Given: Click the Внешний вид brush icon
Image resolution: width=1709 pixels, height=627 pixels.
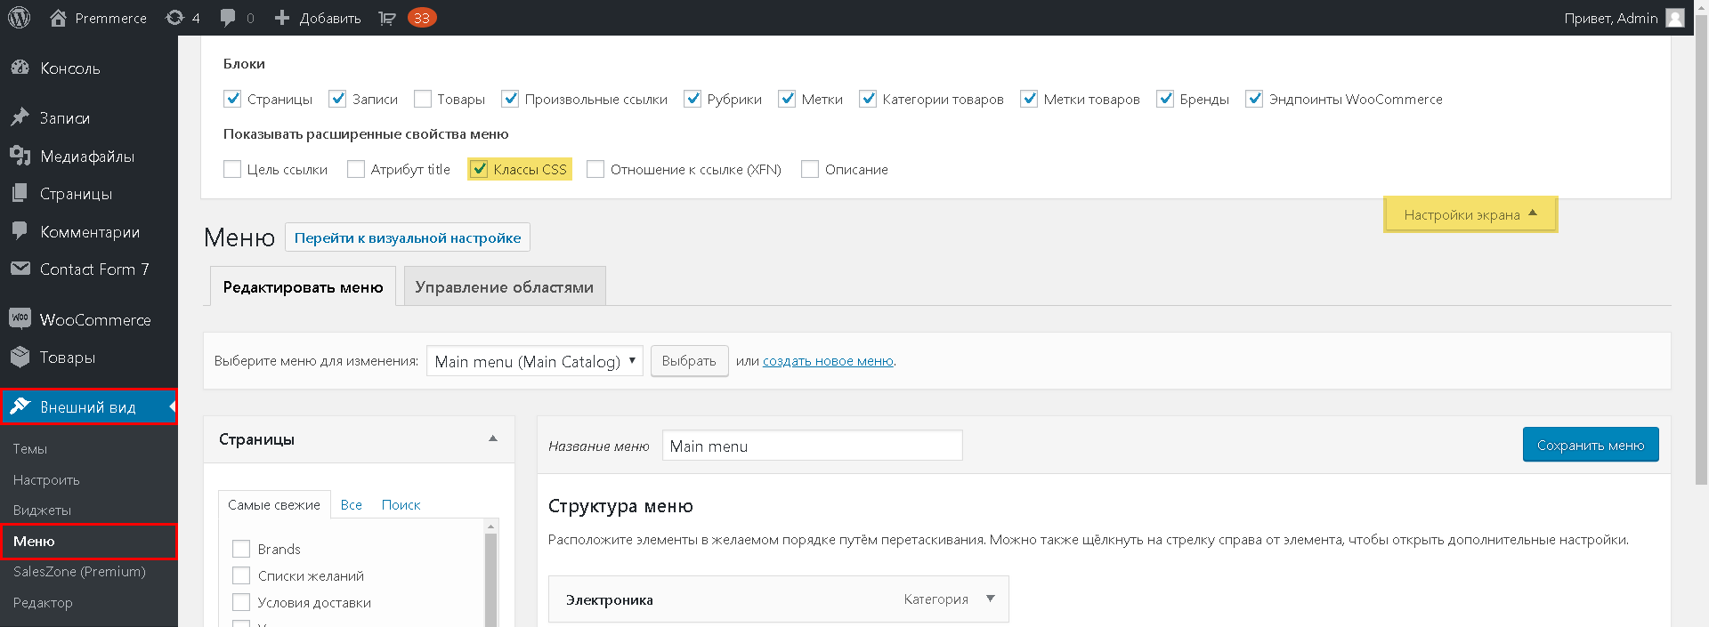Looking at the screenshot, I should click(20, 406).
